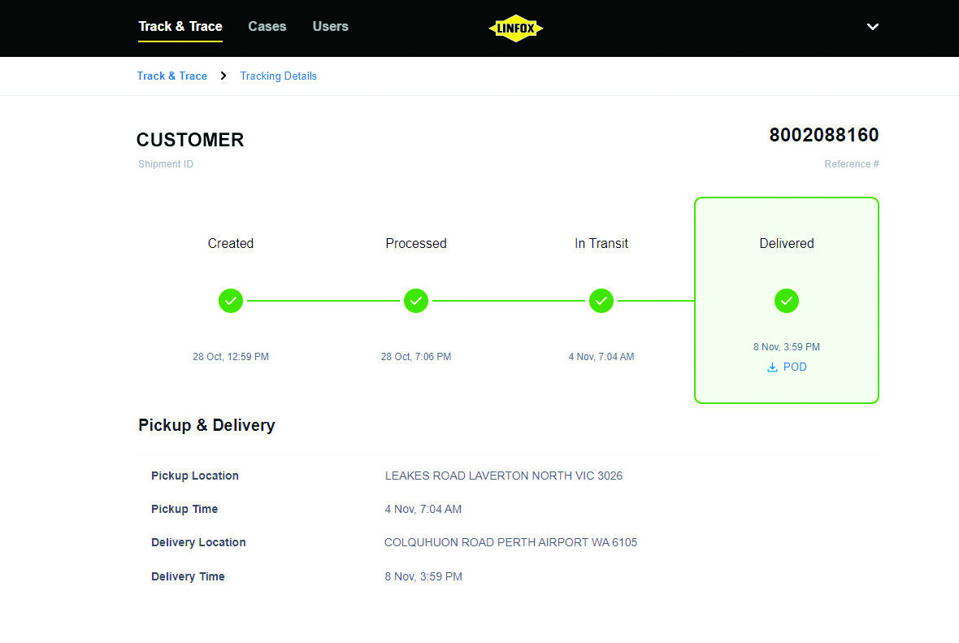Screen dimensions: 959x643
Task: Switch to the Cases tab
Action: pos(267,27)
